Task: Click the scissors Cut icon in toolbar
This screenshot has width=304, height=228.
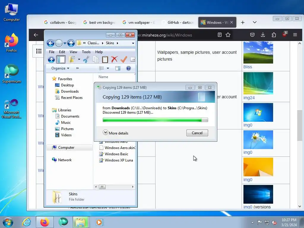Action: (x=86, y=59)
